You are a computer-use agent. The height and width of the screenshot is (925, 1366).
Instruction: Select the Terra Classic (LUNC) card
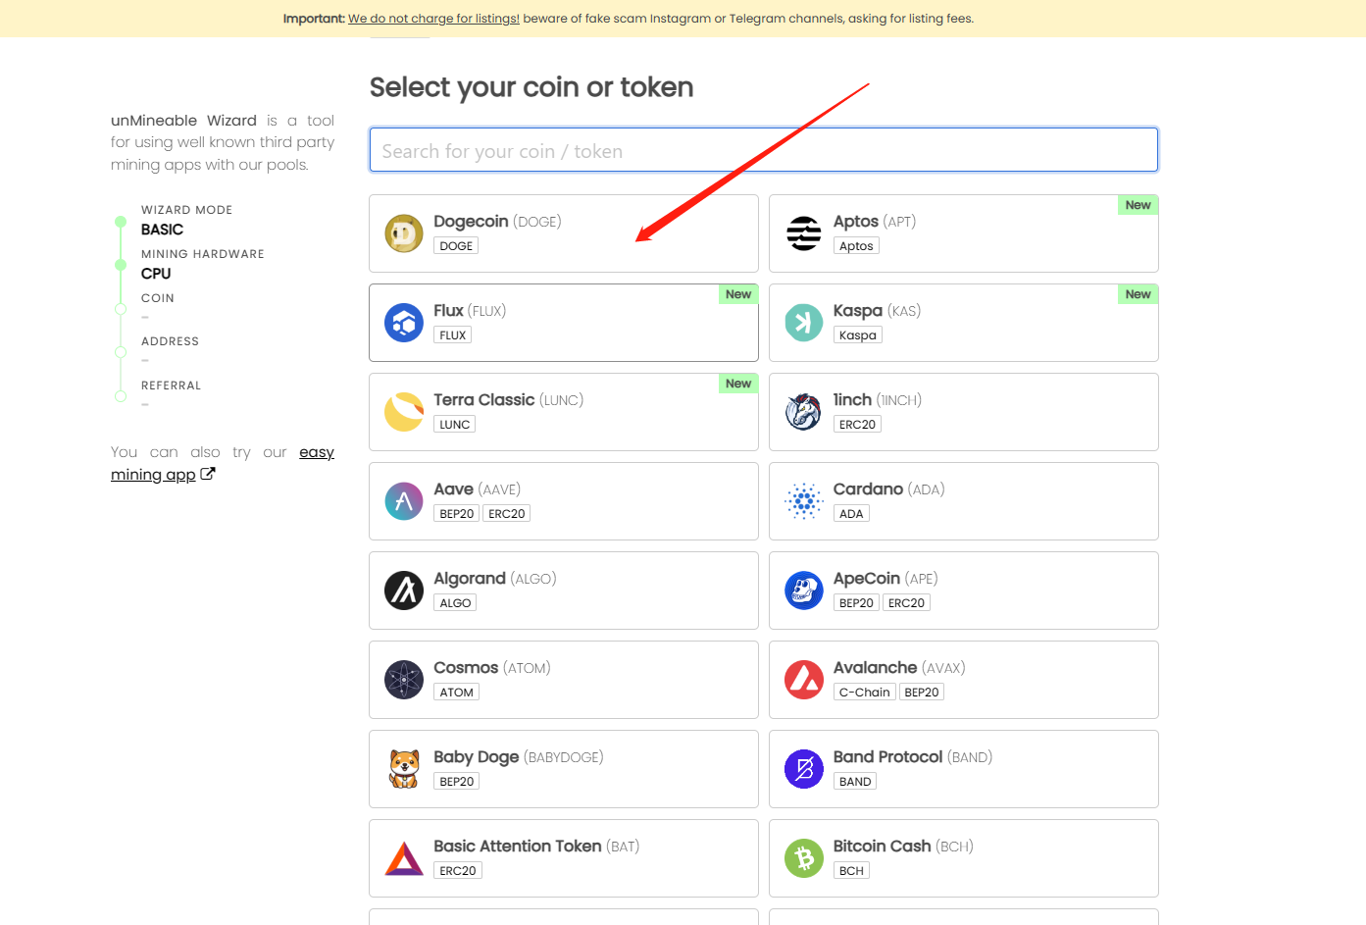[x=564, y=412]
